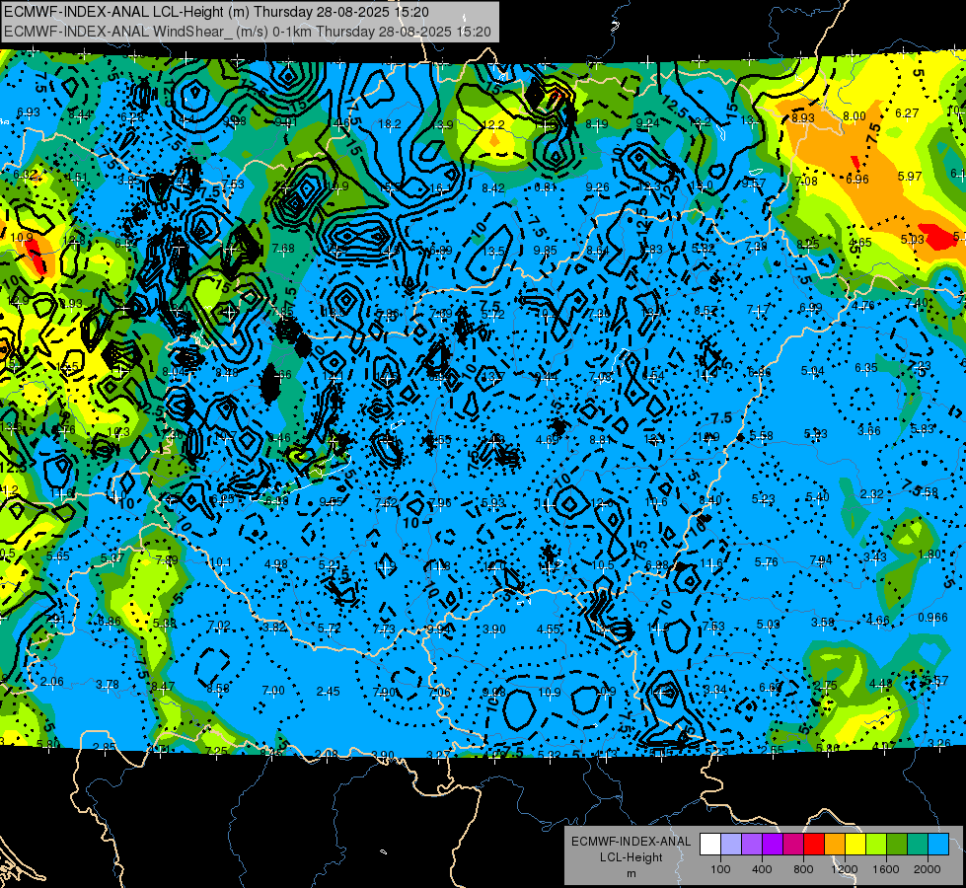Click the grid value 8.42
Viewport: 966px width, 888px height.
493,187
